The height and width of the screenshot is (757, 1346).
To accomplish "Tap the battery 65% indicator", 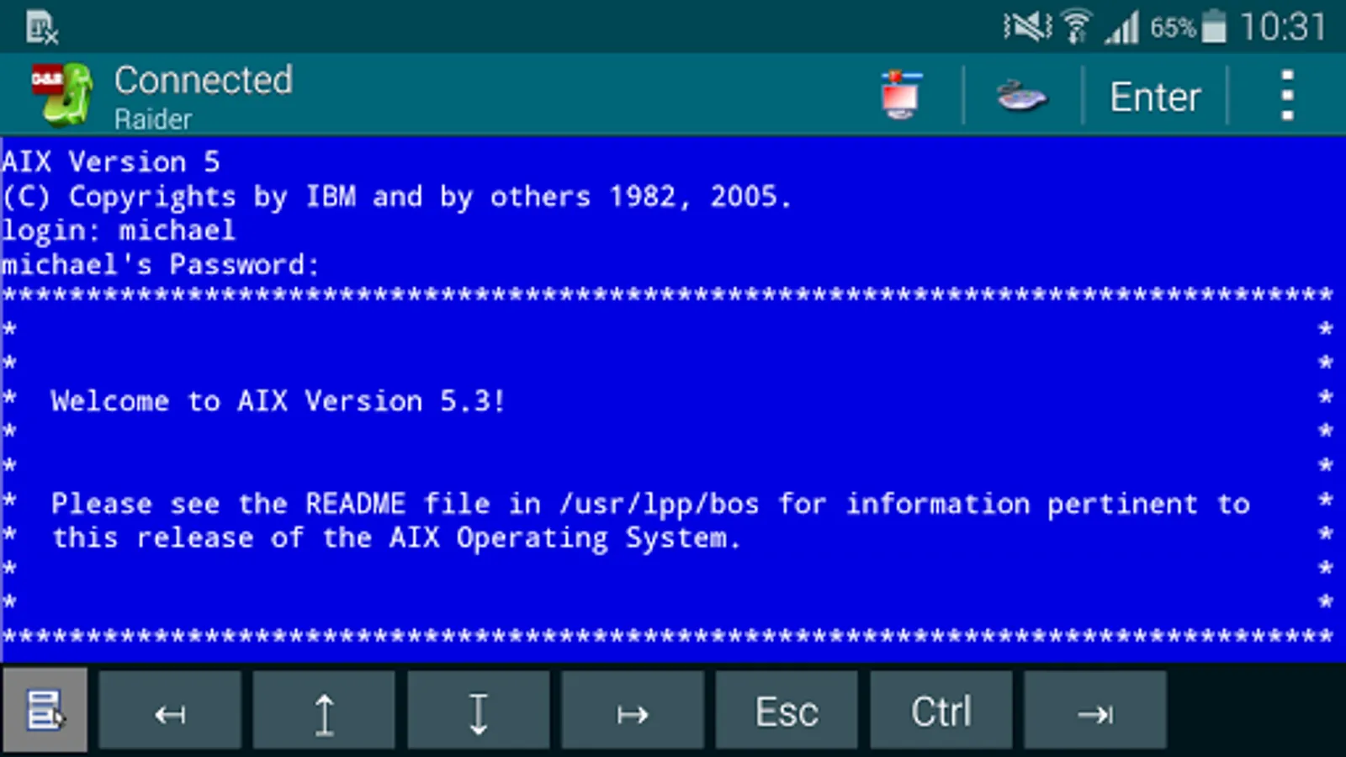I will [1188, 27].
